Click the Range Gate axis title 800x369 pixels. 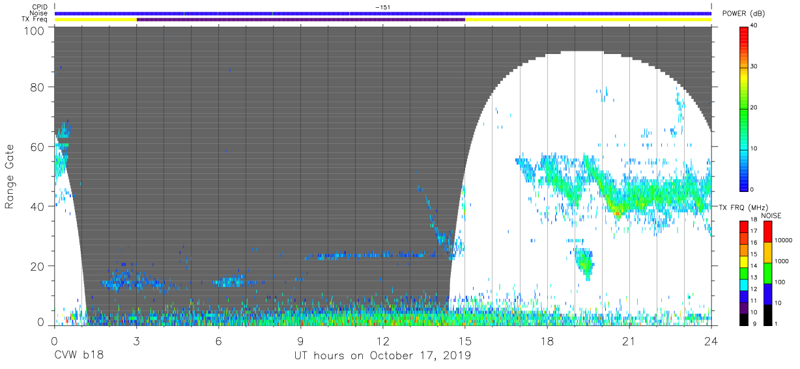[x=10, y=177]
